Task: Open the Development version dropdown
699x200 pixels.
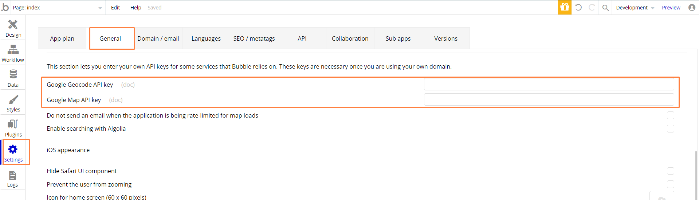Action: click(x=635, y=8)
